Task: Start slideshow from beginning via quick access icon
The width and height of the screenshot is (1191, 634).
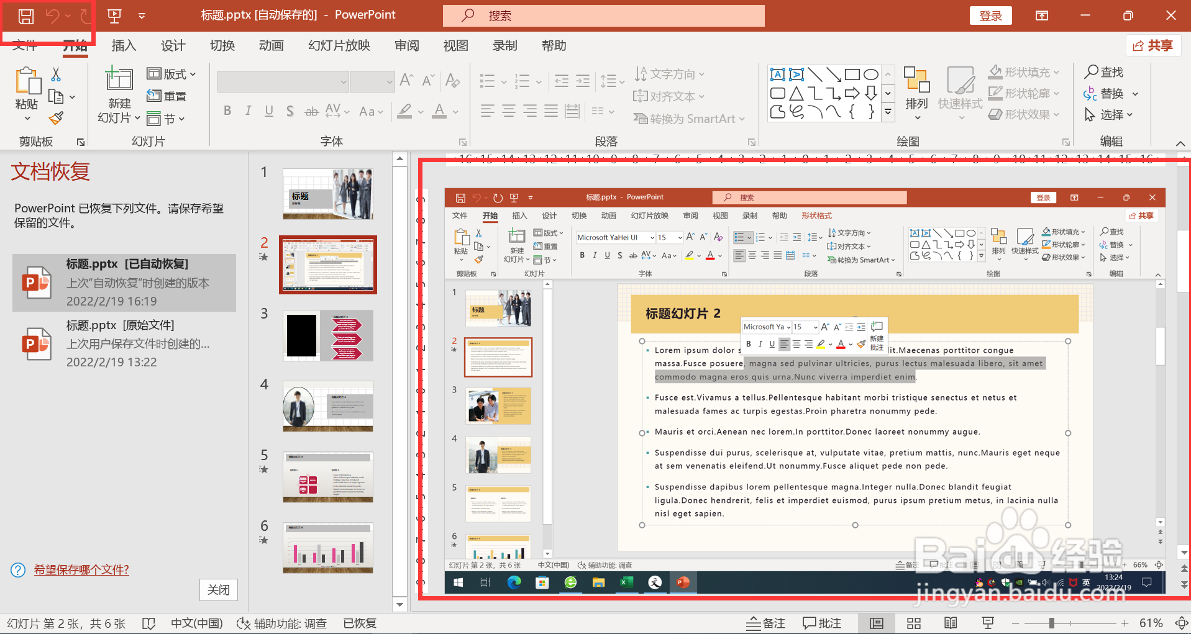Action: click(x=114, y=16)
